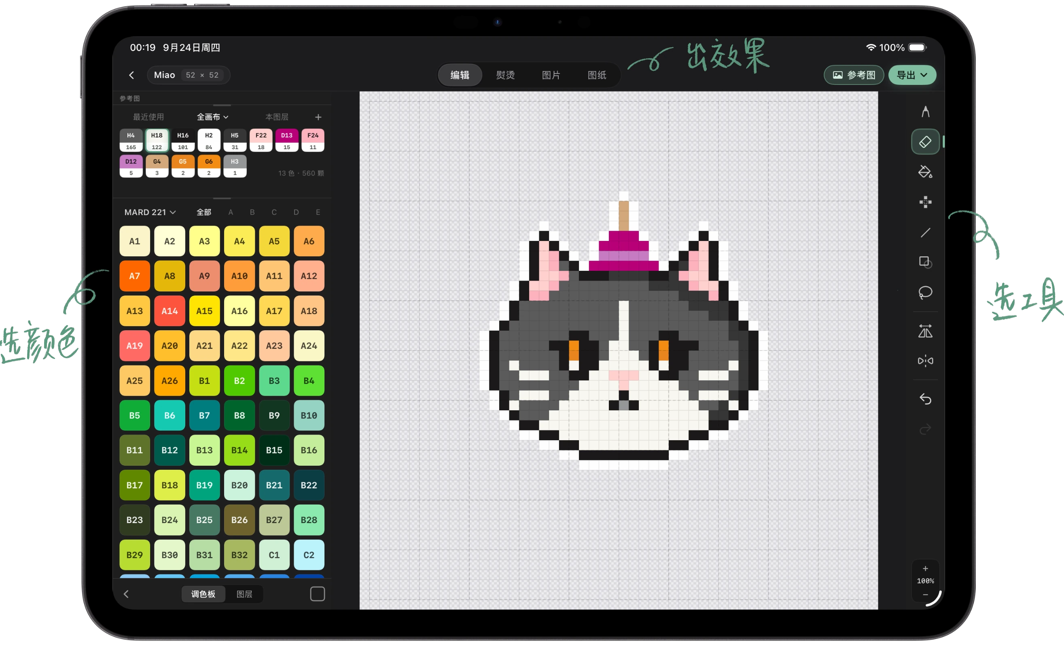Viewport: 1064px width, 646px height.
Task: Filter palette by group D
Action: (296, 212)
